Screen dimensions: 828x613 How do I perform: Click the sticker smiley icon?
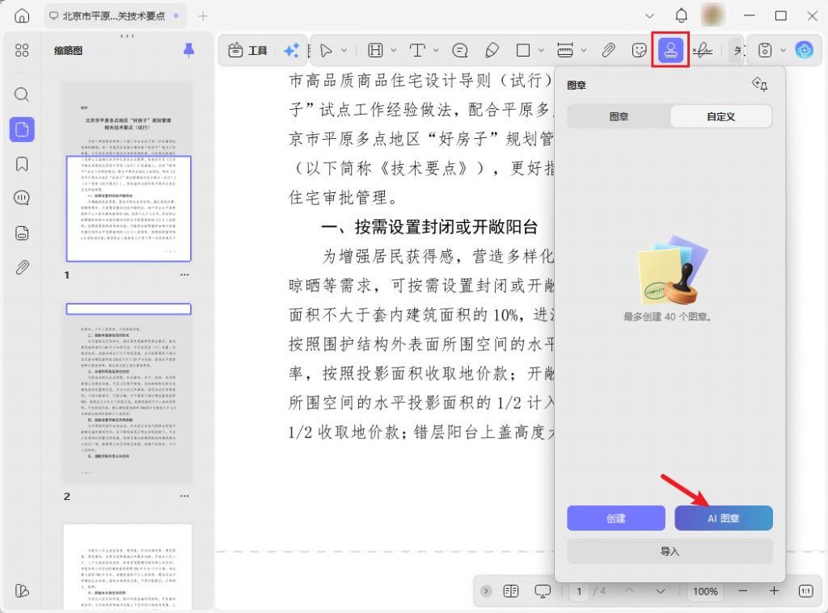(639, 51)
